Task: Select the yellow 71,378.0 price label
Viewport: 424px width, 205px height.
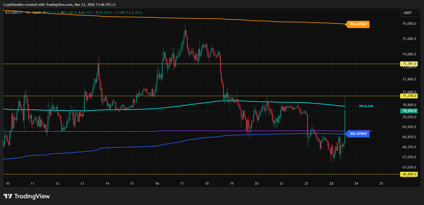Action: (x=409, y=96)
